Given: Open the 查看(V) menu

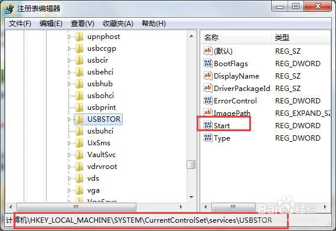Looking at the screenshot, I should (x=83, y=24).
